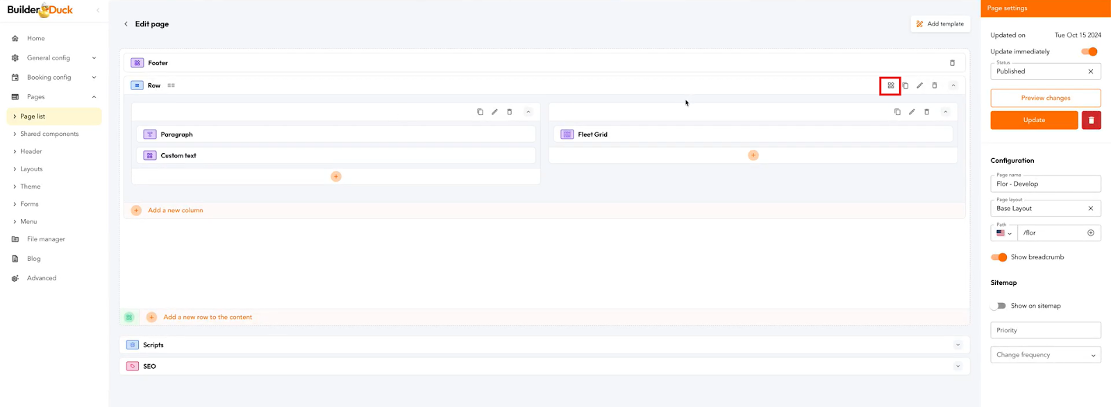Open Shared components in sidebar
Image resolution: width=1111 pixels, height=407 pixels.
[x=49, y=134]
